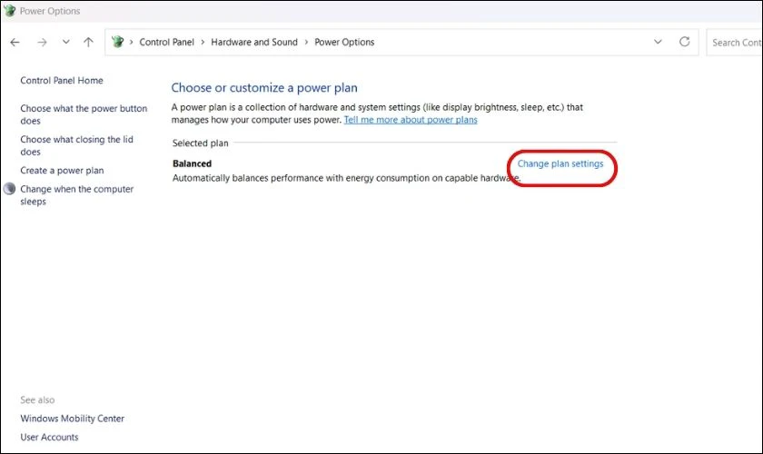The height and width of the screenshot is (454, 763).
Task: Open Change when the computer sleeps
Action: pos(77,195)
